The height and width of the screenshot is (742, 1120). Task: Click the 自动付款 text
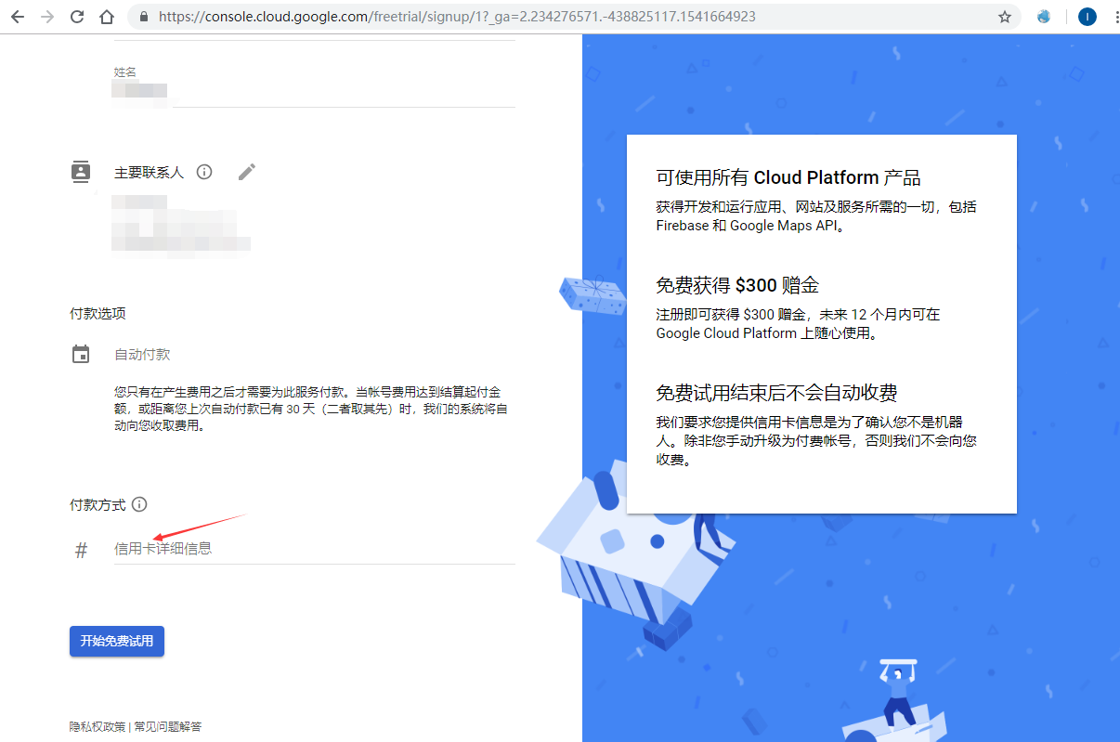point(142,355)
